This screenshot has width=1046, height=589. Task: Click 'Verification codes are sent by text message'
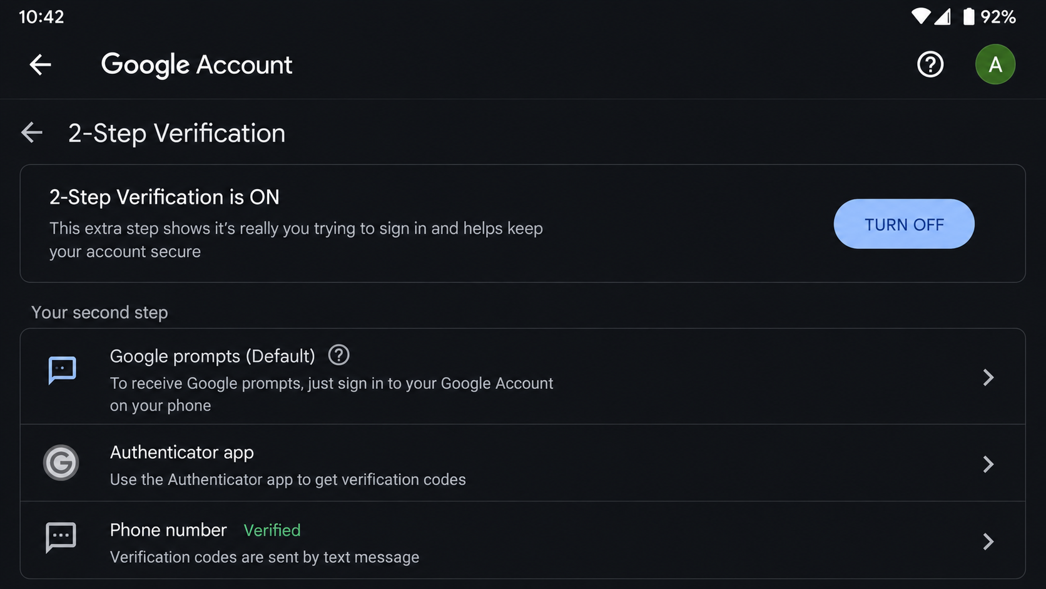point(265,557)
